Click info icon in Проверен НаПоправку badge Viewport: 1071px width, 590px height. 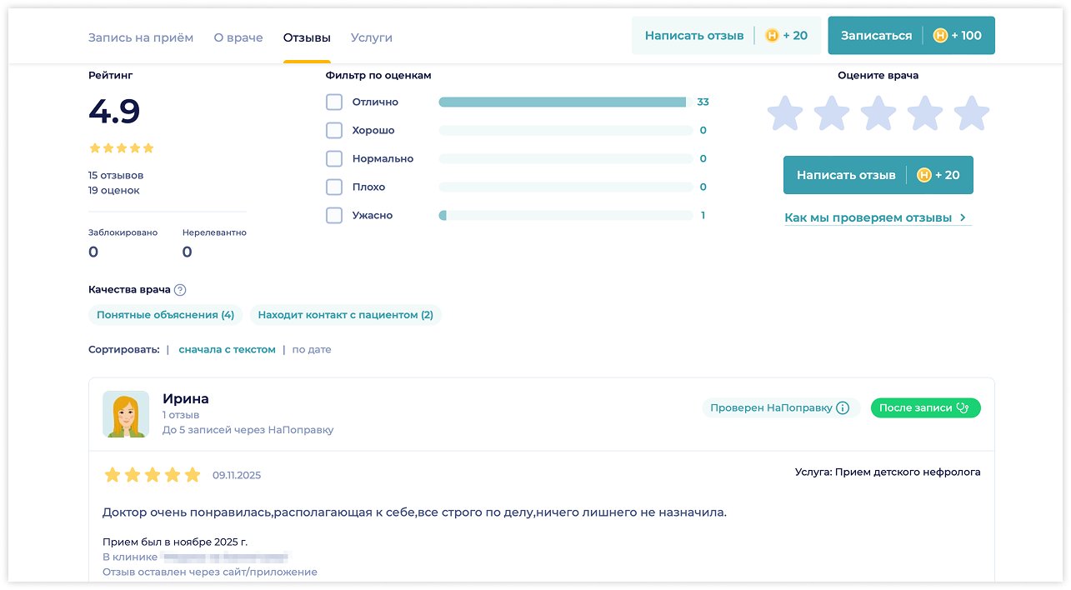point(843,408)
